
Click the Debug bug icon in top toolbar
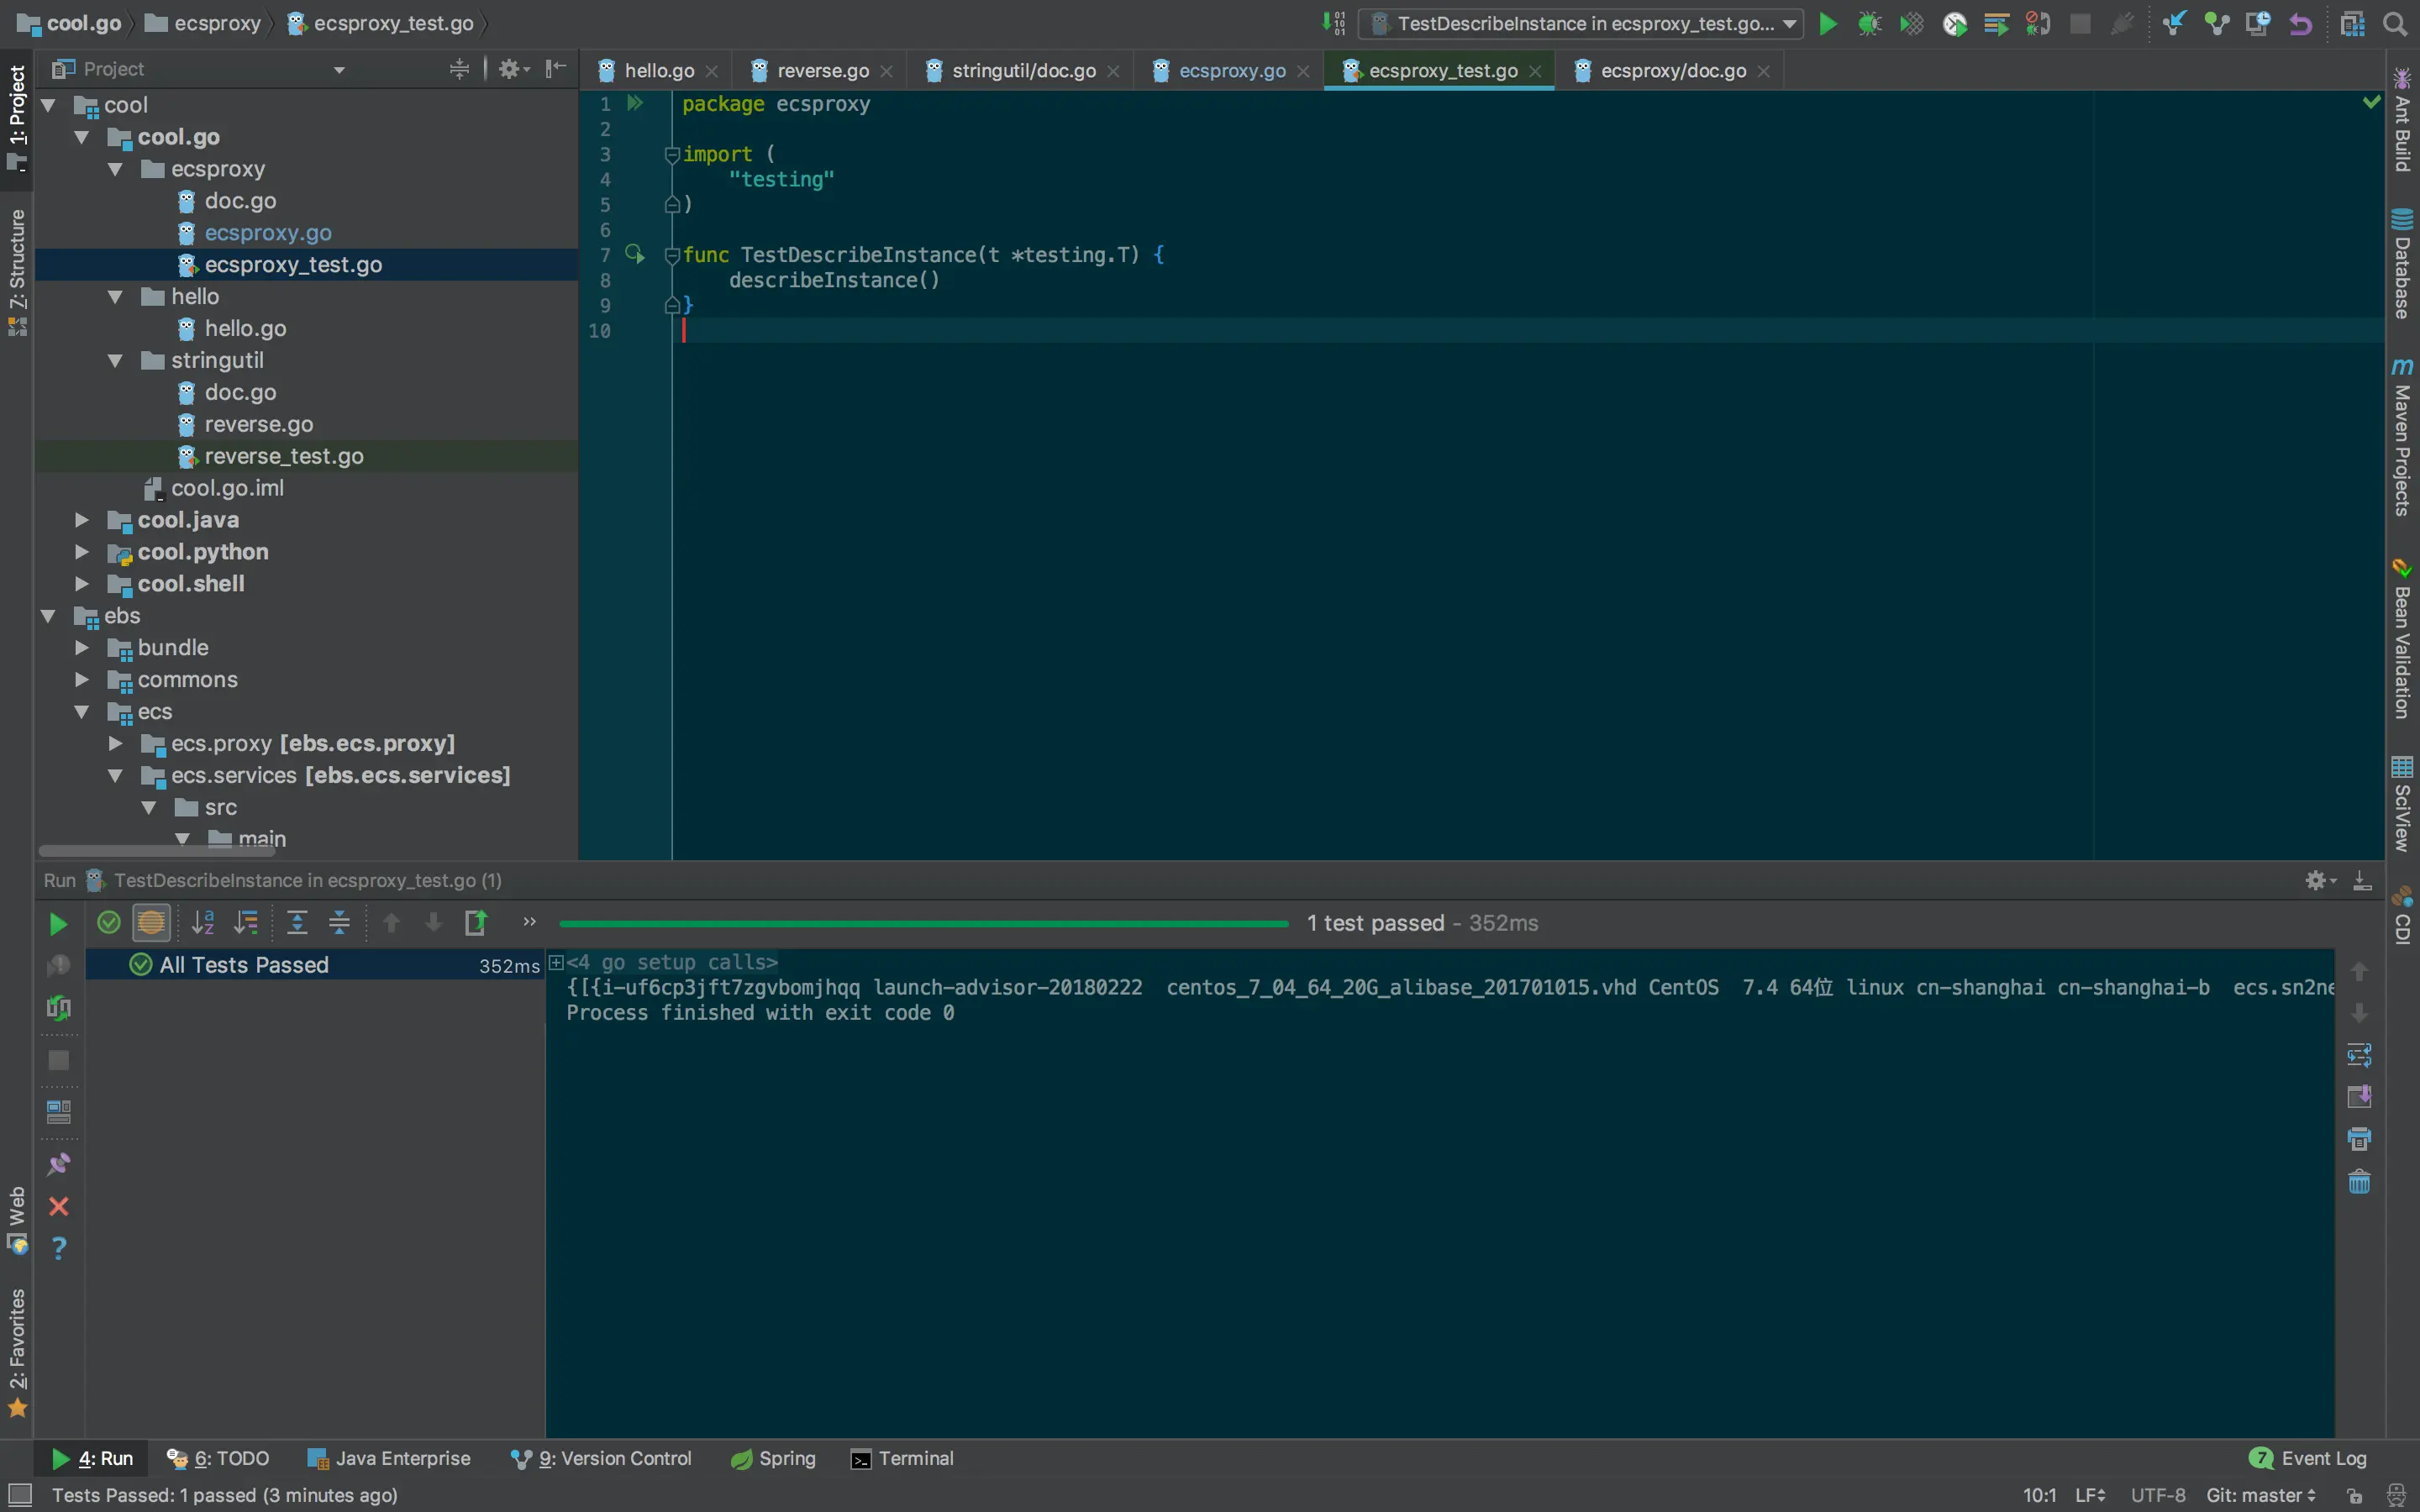click(1869, 23)
